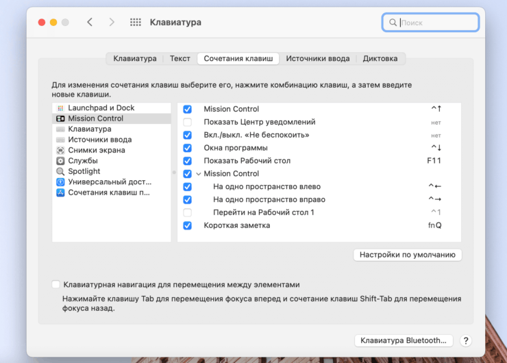Click the Mission Control sidebar icon
Screen dimensions: 507x363
point(60,118)
